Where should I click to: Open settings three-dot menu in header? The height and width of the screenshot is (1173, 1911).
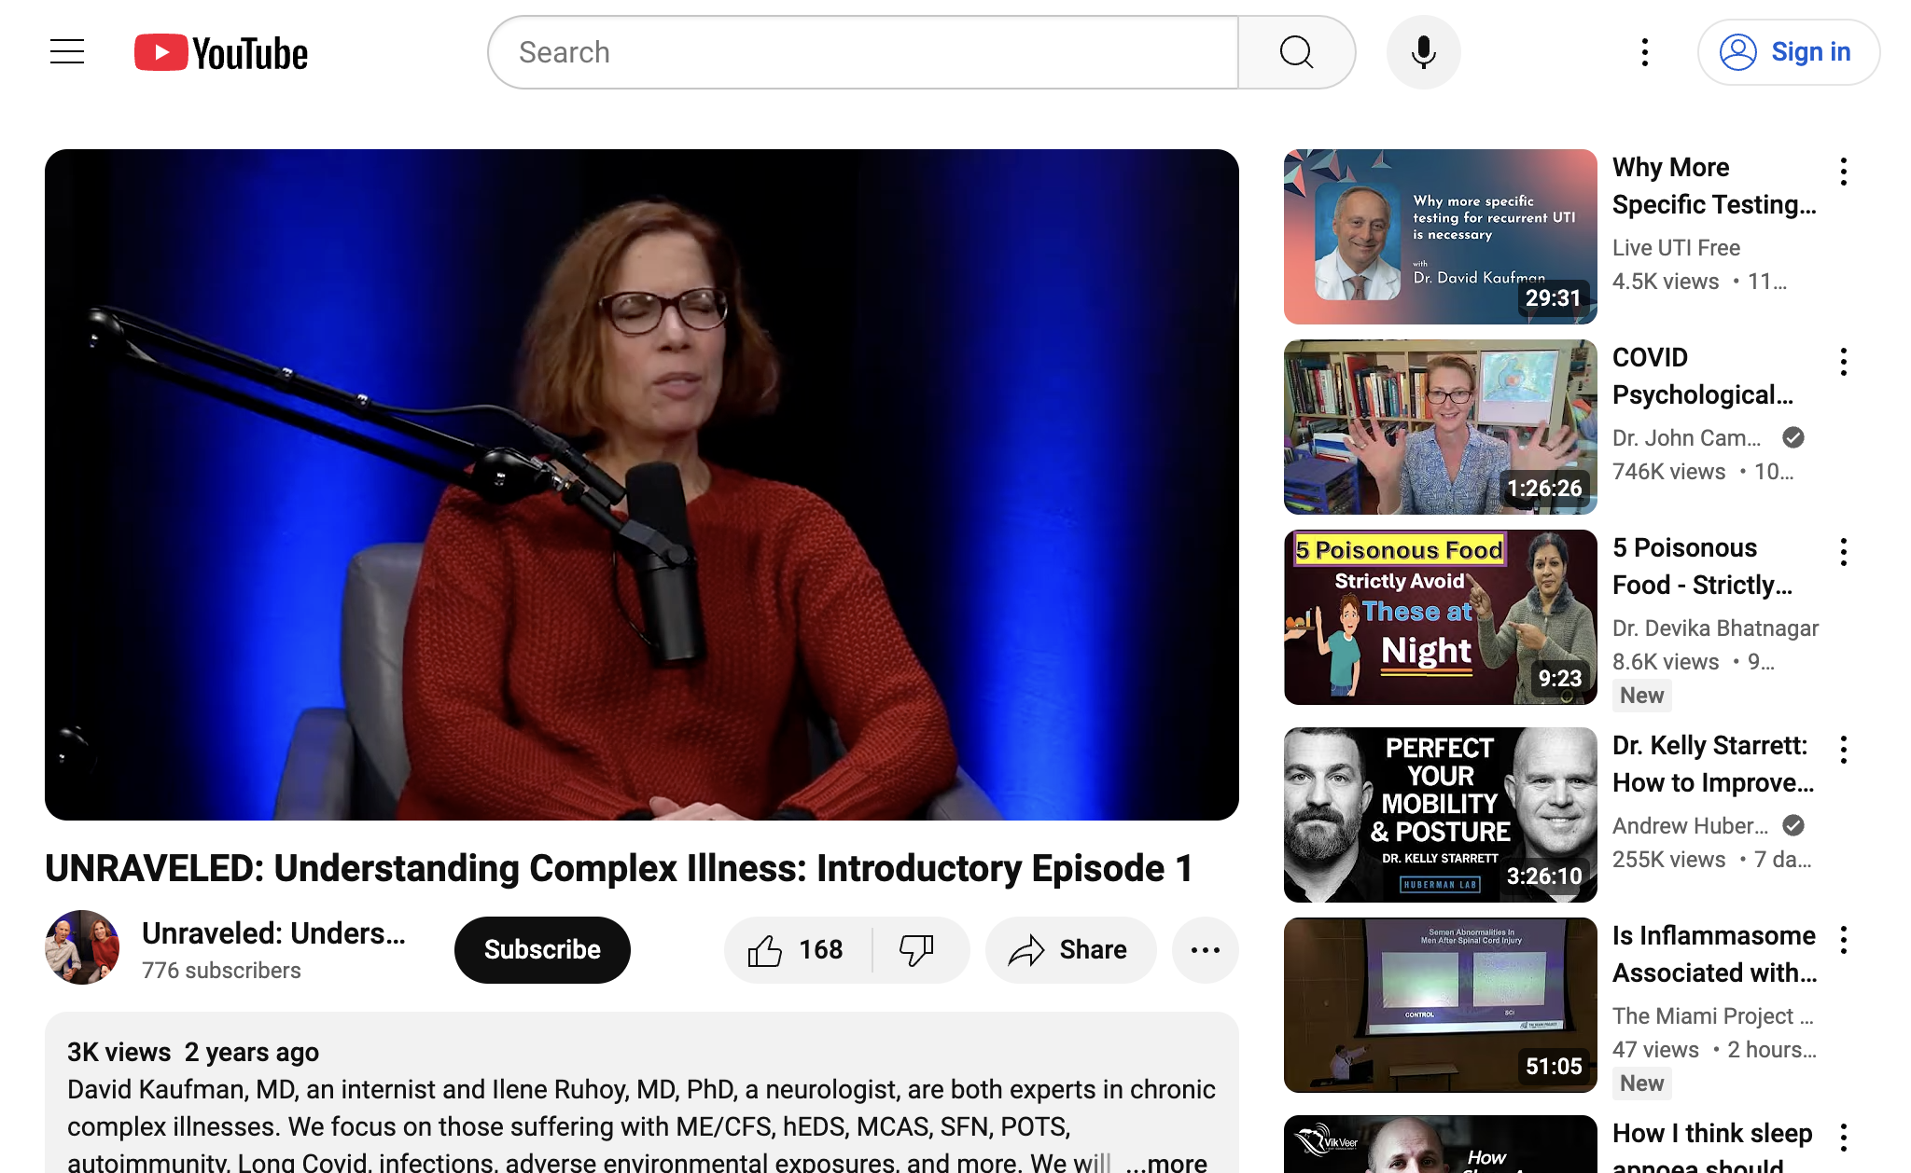pos(1644,52)
